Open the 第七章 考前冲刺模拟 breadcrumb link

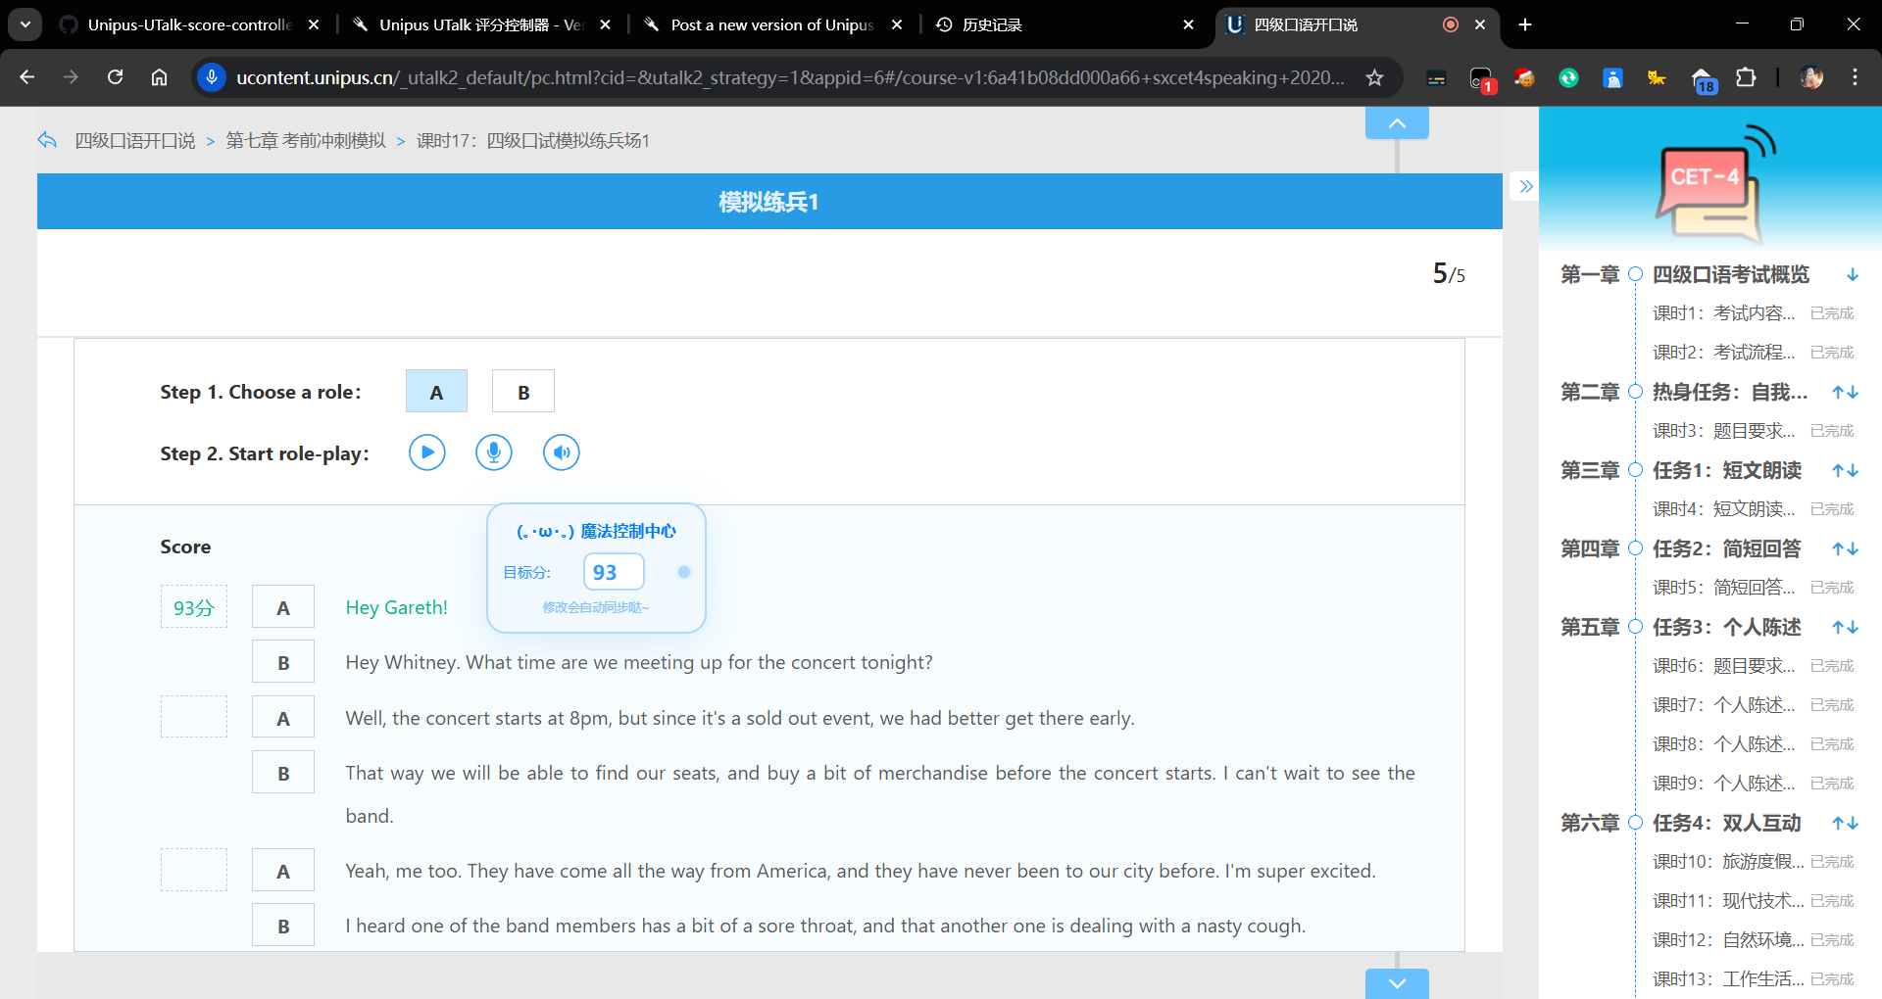(x=306, y=140)
